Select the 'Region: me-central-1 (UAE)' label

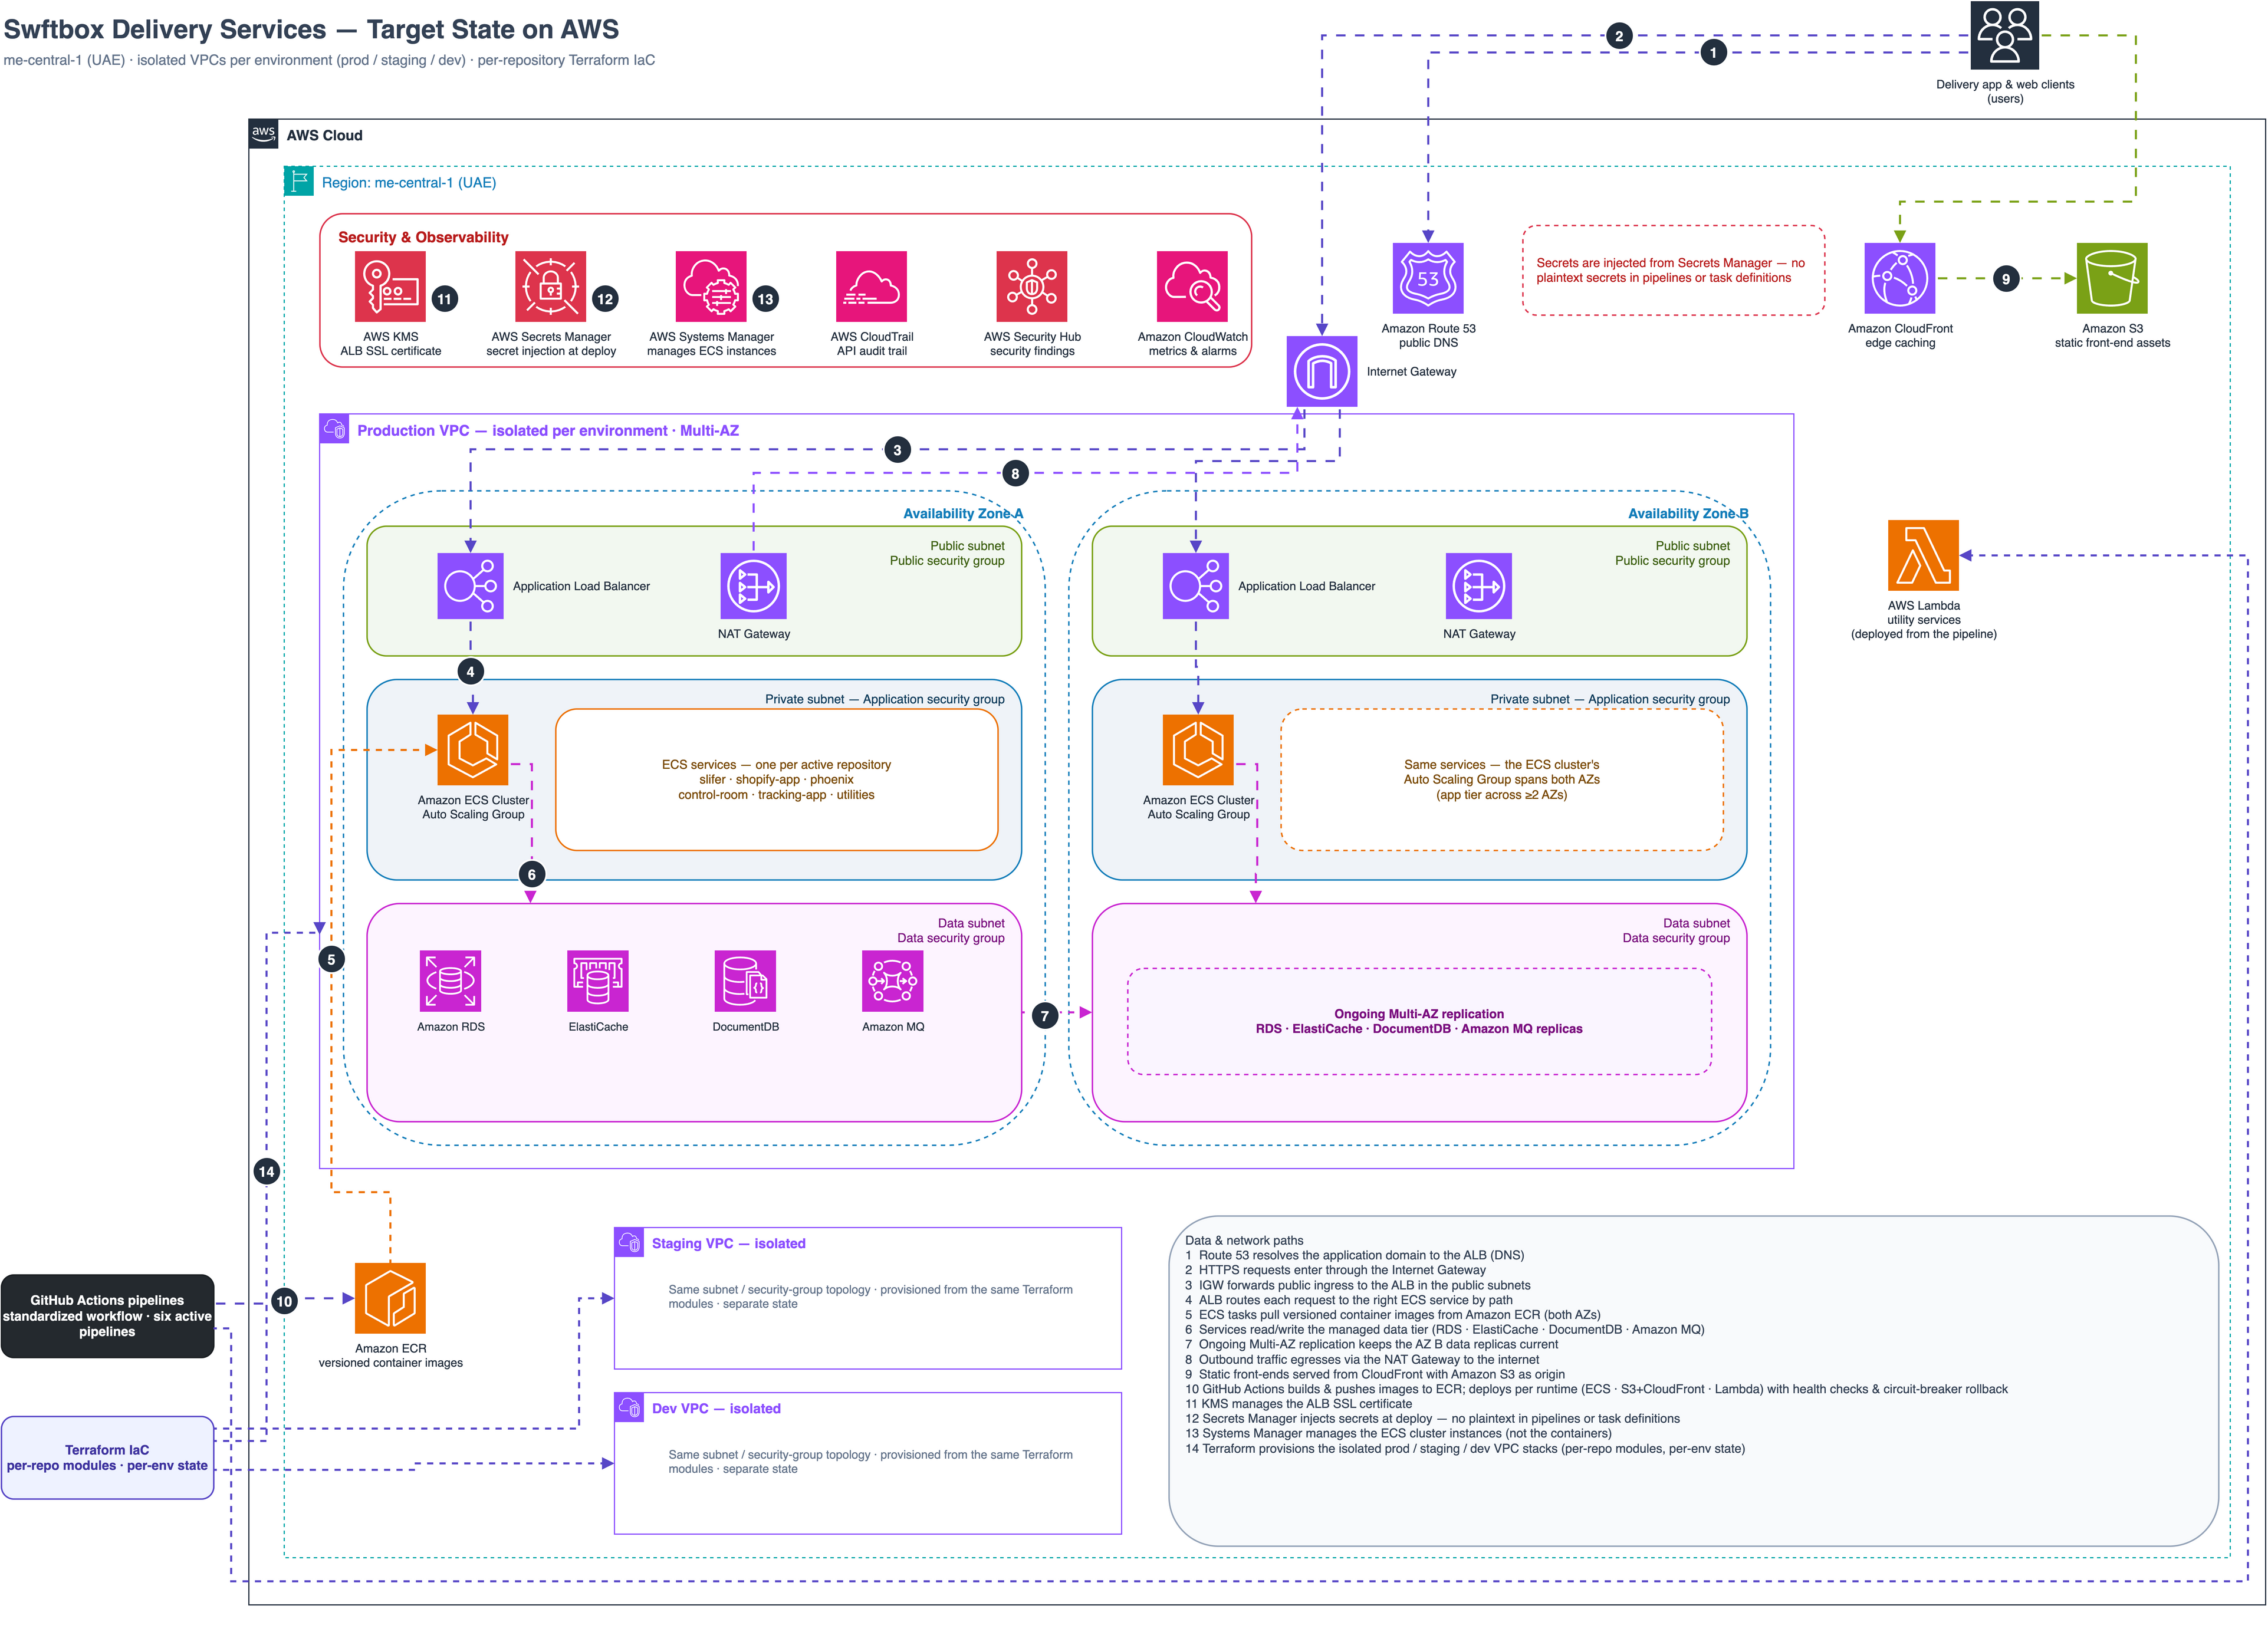coord(409,182)
